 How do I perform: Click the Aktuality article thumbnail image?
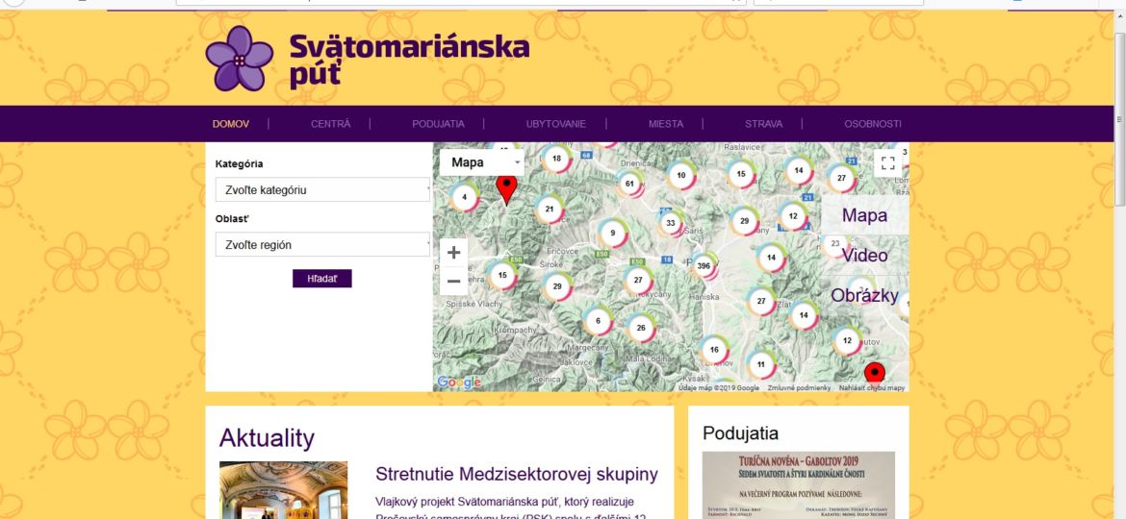[x=284, y=489]
